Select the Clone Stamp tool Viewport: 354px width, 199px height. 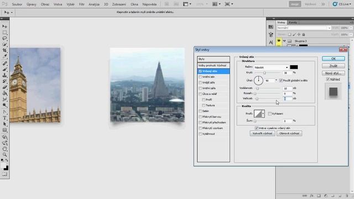click(4, 75)
